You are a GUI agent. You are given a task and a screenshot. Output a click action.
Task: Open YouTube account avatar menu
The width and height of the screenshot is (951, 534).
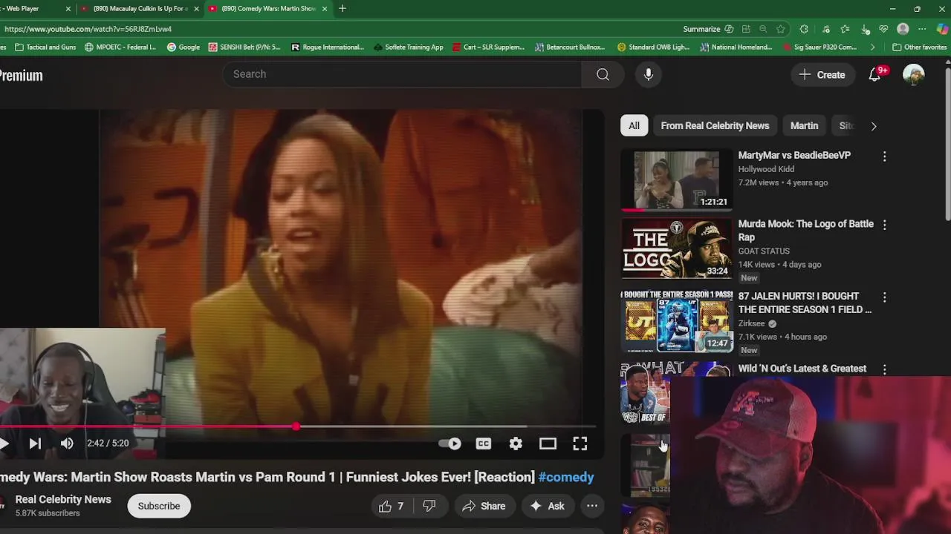pos(913,74)
